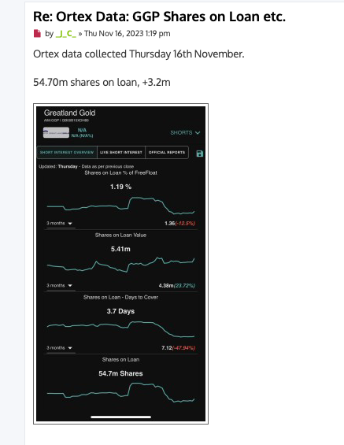This screenshot has width=344, height=445.
Task: Click the Greatland Gold company logo
Action: (56, 132)
